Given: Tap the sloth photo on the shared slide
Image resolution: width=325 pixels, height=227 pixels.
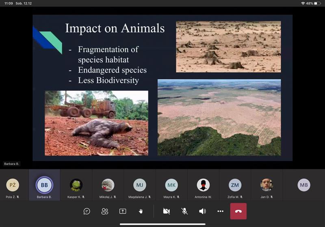Looking at the screenshot, I should pos(96,123).
